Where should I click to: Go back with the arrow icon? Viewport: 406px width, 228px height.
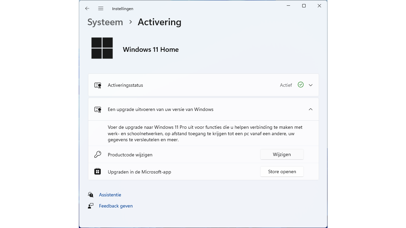pyautogui.click(x=87, y=9)
